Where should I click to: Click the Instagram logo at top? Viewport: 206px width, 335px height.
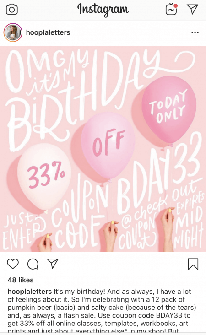pos(103,10)
